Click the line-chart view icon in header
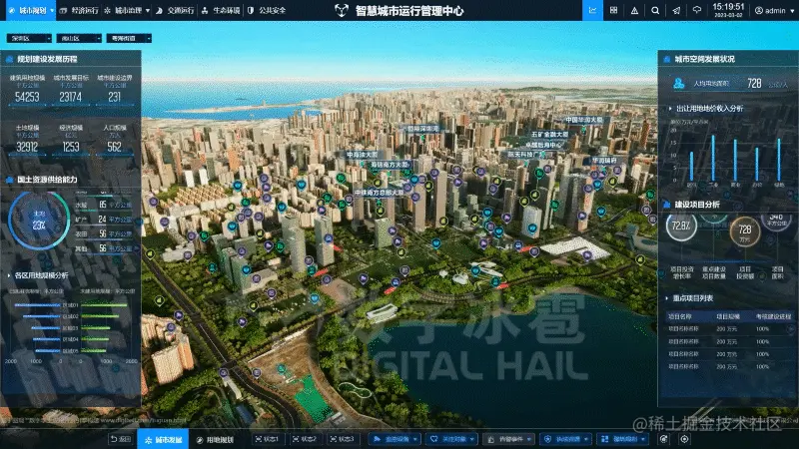This screenshot has width=799, height=449. point(592,10)
